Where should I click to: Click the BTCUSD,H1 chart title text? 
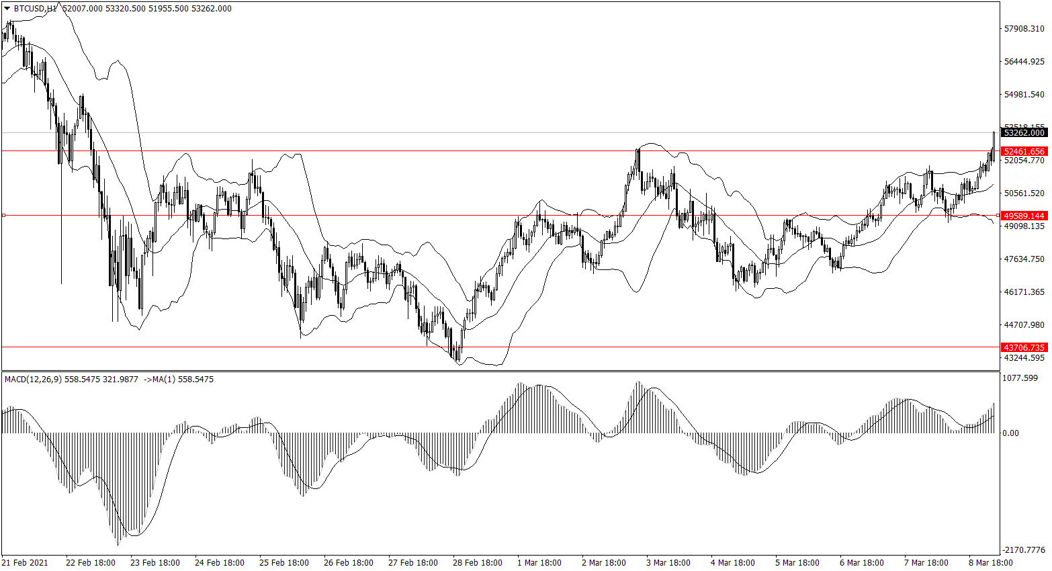(35, 9)
